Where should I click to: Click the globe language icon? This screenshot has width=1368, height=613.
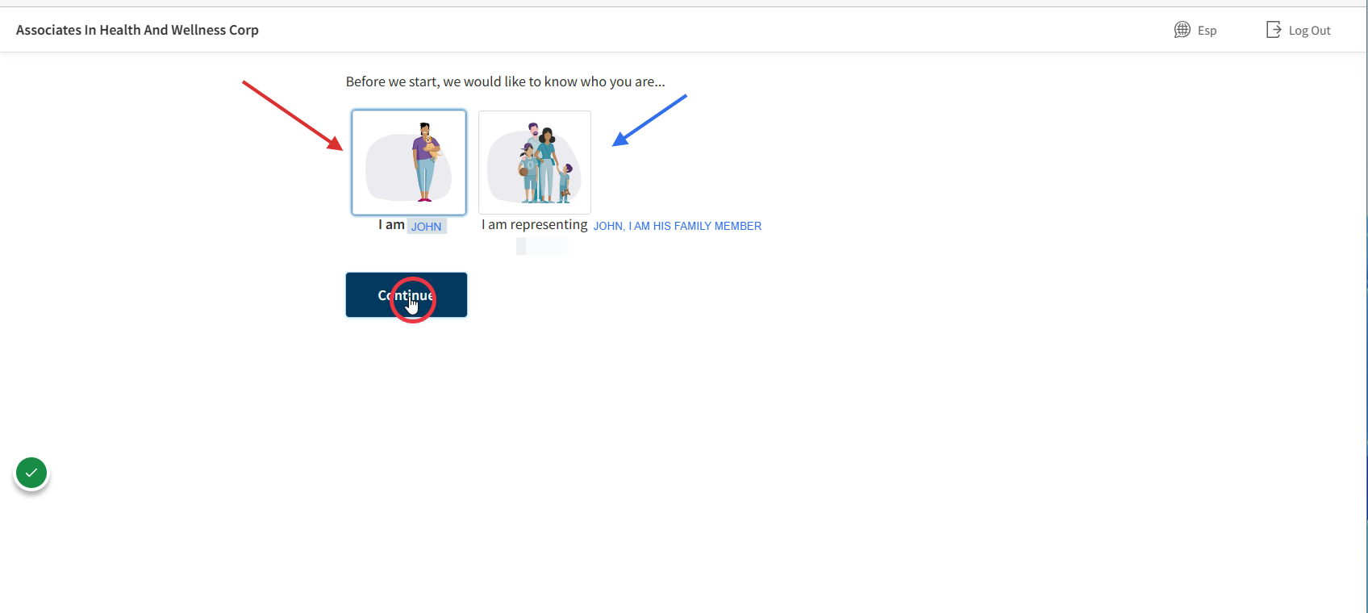click(1182, 30)
